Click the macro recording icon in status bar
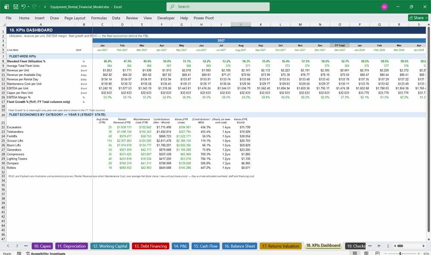Viewport: 431px width, 255px height. [19, 253]
